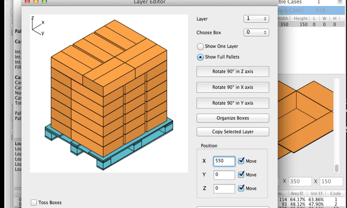Toggle the Y Move checkbox

241,175
